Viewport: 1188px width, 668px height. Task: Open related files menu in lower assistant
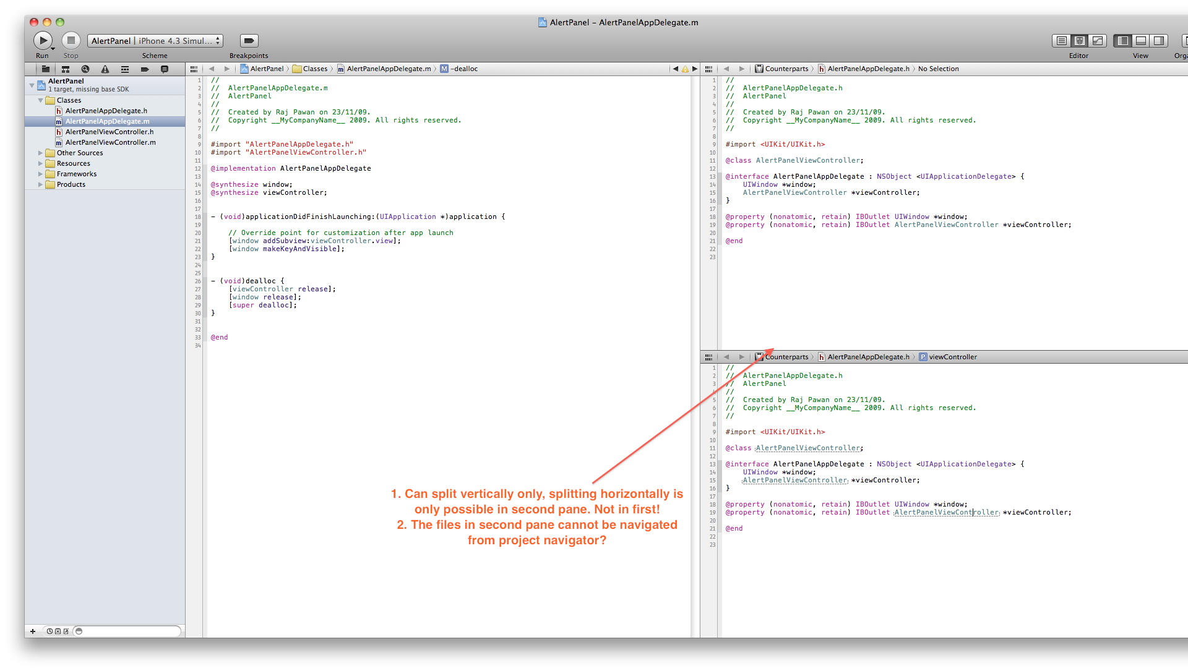708,357
